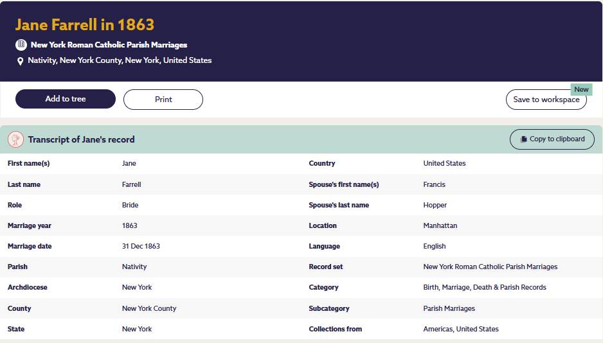The image size is (603, 343).
Task: Click the Record set field label
Action: [x=326, y=267]
